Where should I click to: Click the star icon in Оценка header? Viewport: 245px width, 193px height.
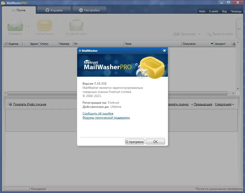[6, 44]
